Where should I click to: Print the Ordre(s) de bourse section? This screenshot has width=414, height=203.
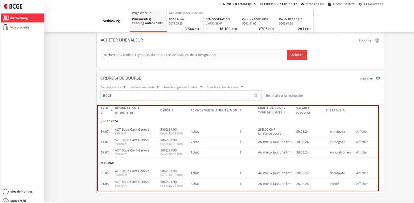(x=369, y=78)
